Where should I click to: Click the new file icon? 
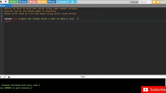pyautogui.click(x=1, y=2)
